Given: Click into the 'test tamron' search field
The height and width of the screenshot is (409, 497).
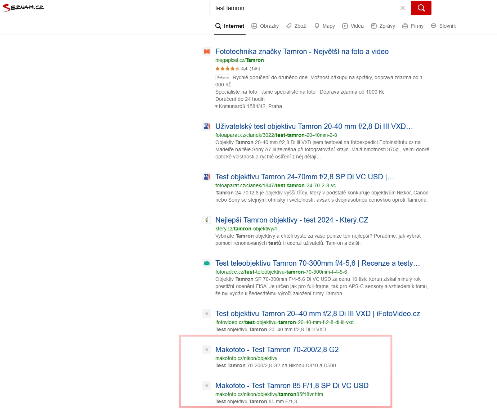Looking at the screenshot, I should click(x=303, y=8).
